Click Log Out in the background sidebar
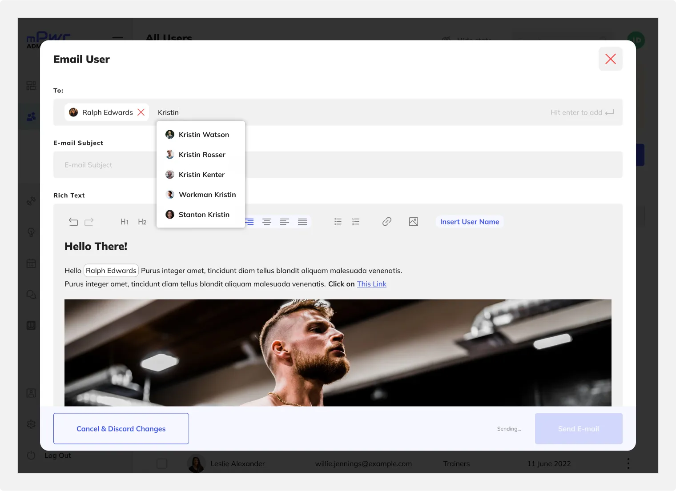 pyautogui.click(x=58, y=455)
